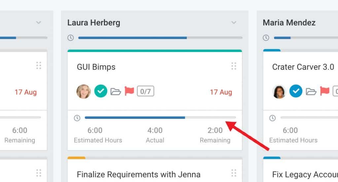Click the red flag on Crater Carver 3.0 card
This screenshot has height=182, width=338.
pyautogui.click(x=325, y=91)
